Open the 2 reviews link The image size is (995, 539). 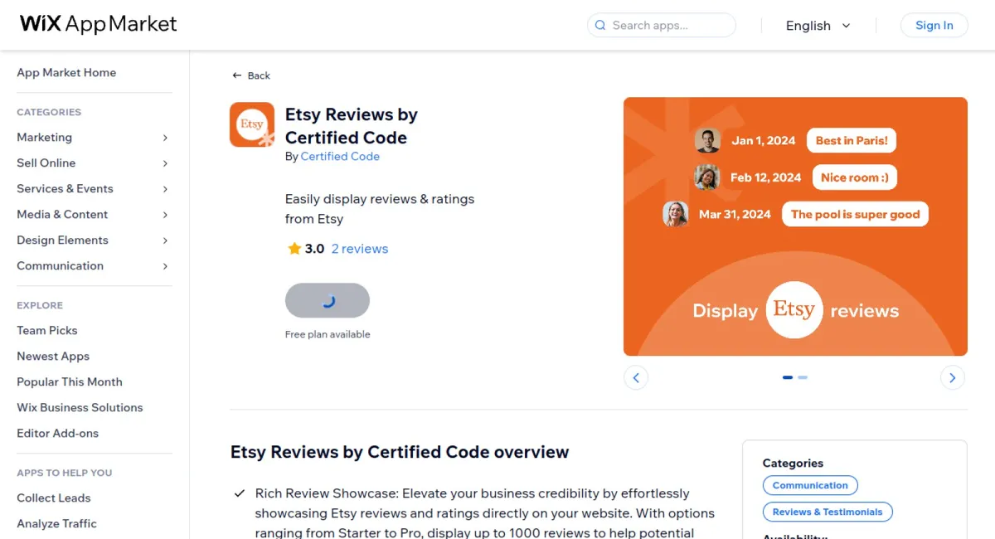[x=360, y=249]
